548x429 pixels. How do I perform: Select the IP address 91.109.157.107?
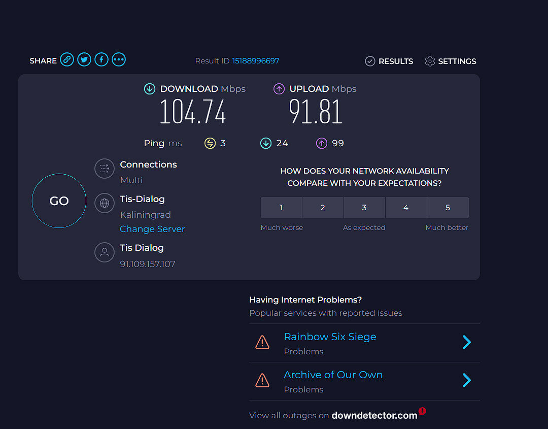click(x=148, y=264)
